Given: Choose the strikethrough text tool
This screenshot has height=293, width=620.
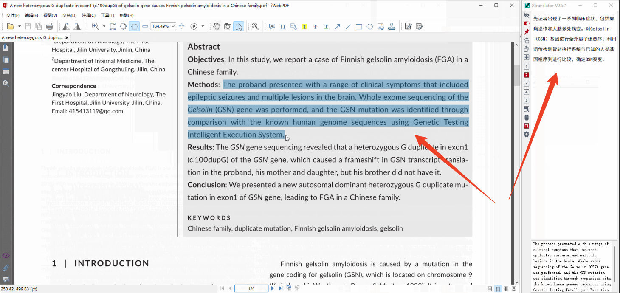Looking at the screenshot, I should [315, 26].
